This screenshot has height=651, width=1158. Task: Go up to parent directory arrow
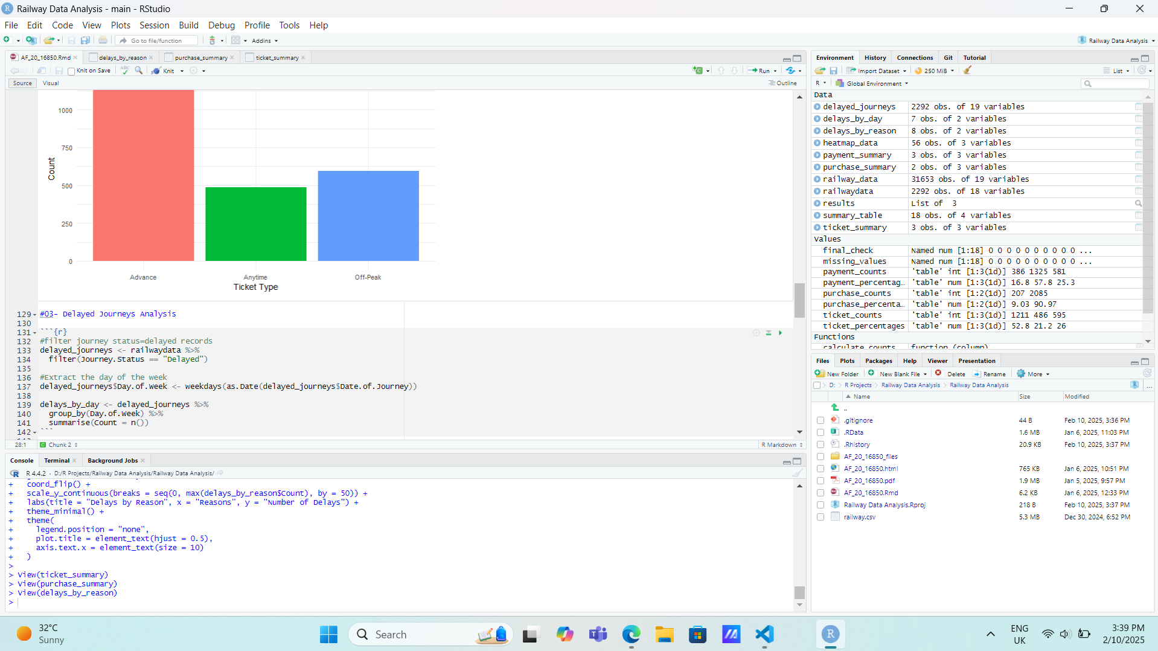coord(835,408)
